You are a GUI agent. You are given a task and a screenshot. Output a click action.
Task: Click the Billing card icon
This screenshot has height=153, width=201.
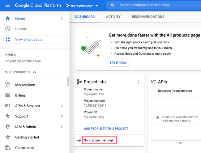pos(8,95)
